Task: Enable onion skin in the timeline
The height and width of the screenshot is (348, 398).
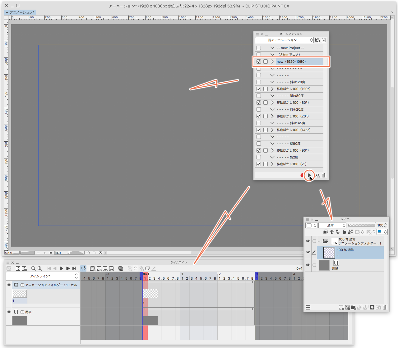Action: pos(121,268)
